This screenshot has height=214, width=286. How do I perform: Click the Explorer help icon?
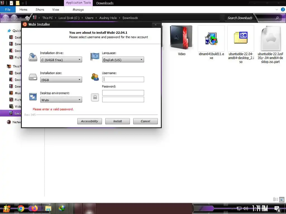click(283, 10)
